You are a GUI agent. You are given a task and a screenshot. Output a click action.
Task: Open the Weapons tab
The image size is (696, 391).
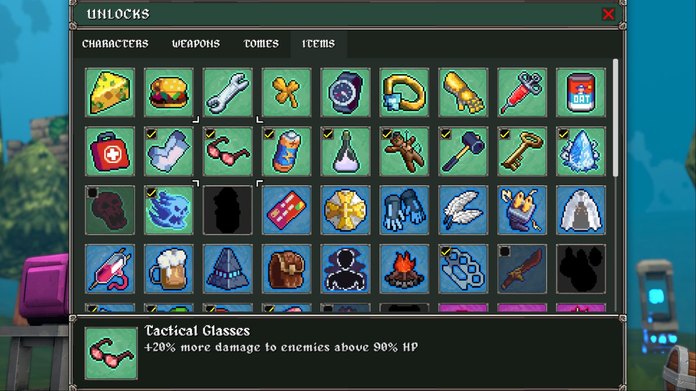coord(196,44)
